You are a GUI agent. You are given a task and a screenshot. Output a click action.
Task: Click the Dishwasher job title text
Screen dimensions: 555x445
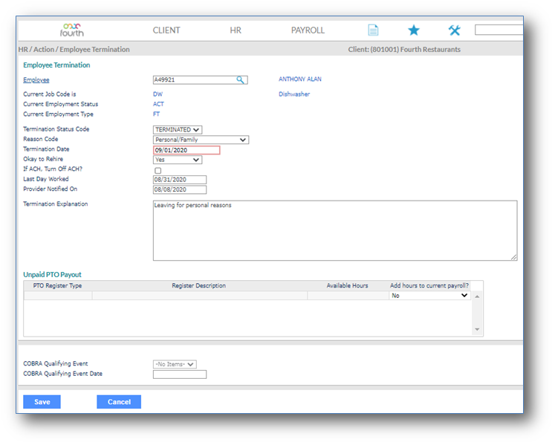pyautogui.click(x=294, y=94)
